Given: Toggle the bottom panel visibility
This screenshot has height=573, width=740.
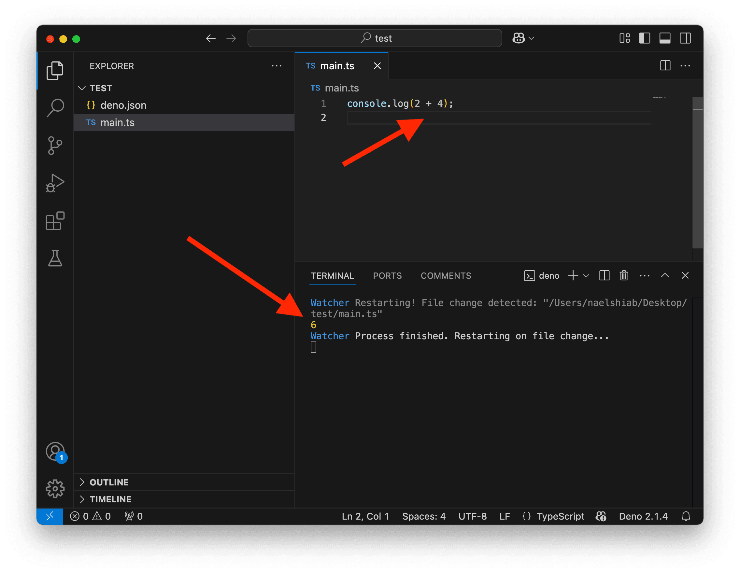Looking at the screenshot, I should coord(665,38).
